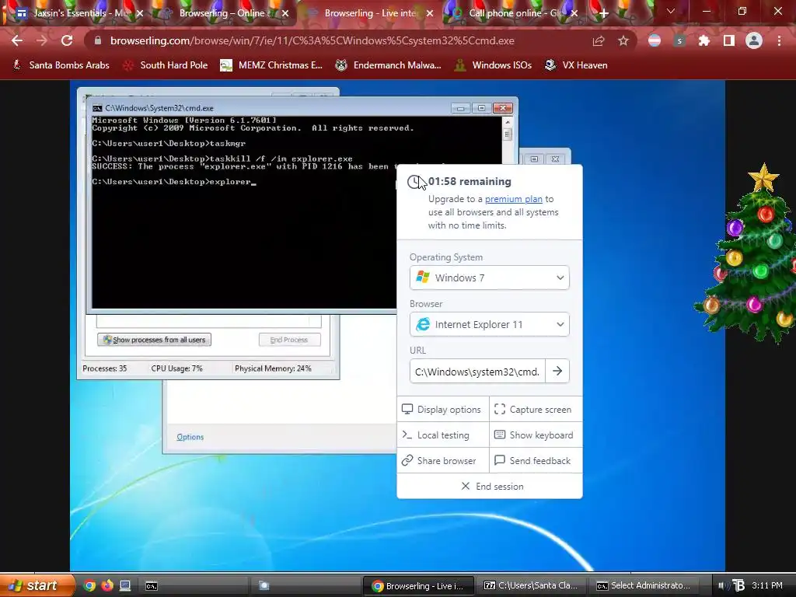The width and height of the screenshot is (796, 597).
Task: Click the address bar URL
Action: tap(312, 40)
